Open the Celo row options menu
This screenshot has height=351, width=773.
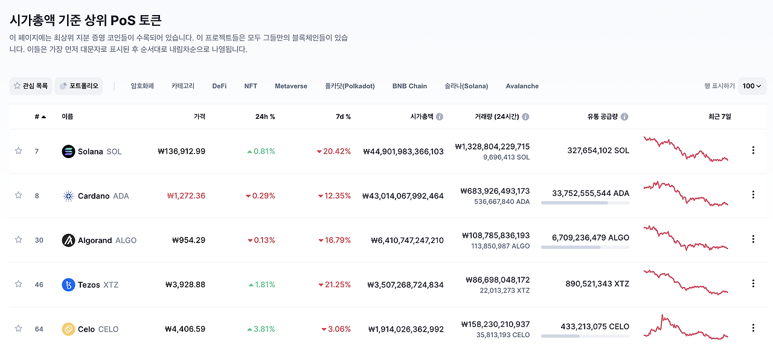(753, 327)
